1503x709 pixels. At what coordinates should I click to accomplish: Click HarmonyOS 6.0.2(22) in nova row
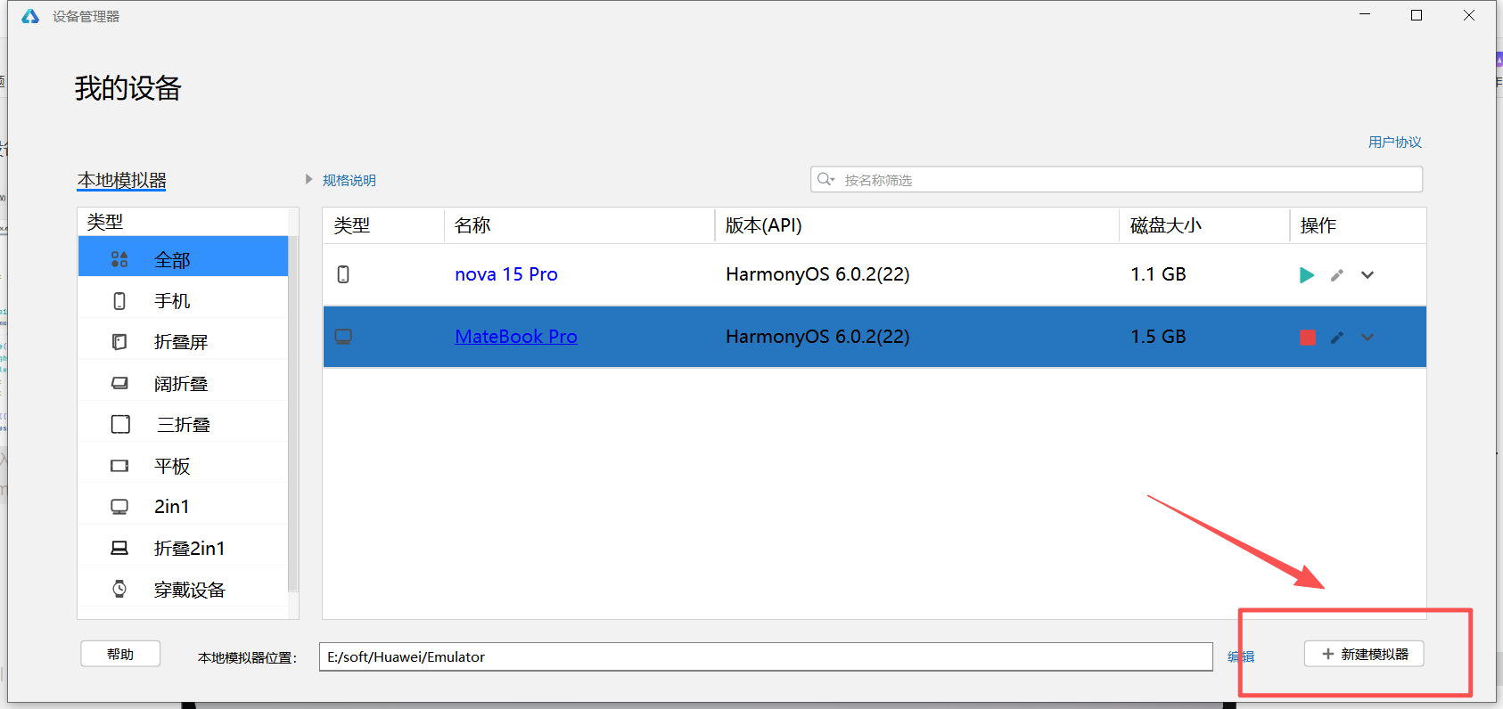[817, 274]
